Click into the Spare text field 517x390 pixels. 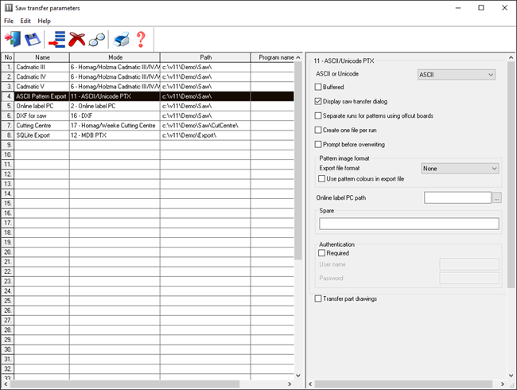[408, 224]
